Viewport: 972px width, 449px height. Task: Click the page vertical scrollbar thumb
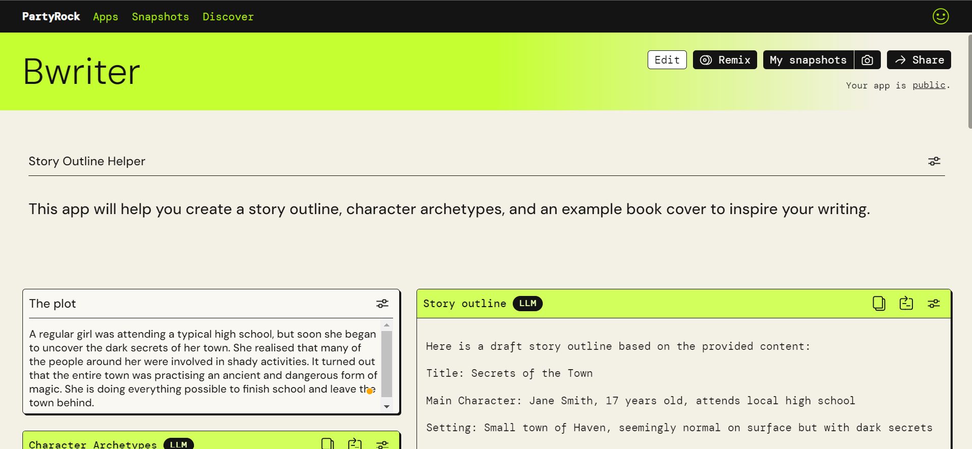(x=969, y=81)
